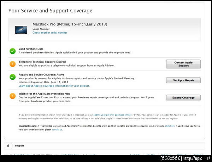
Task: Open submit your proof of purchase online
Action: pyautogui.click(x=112, y=115)
